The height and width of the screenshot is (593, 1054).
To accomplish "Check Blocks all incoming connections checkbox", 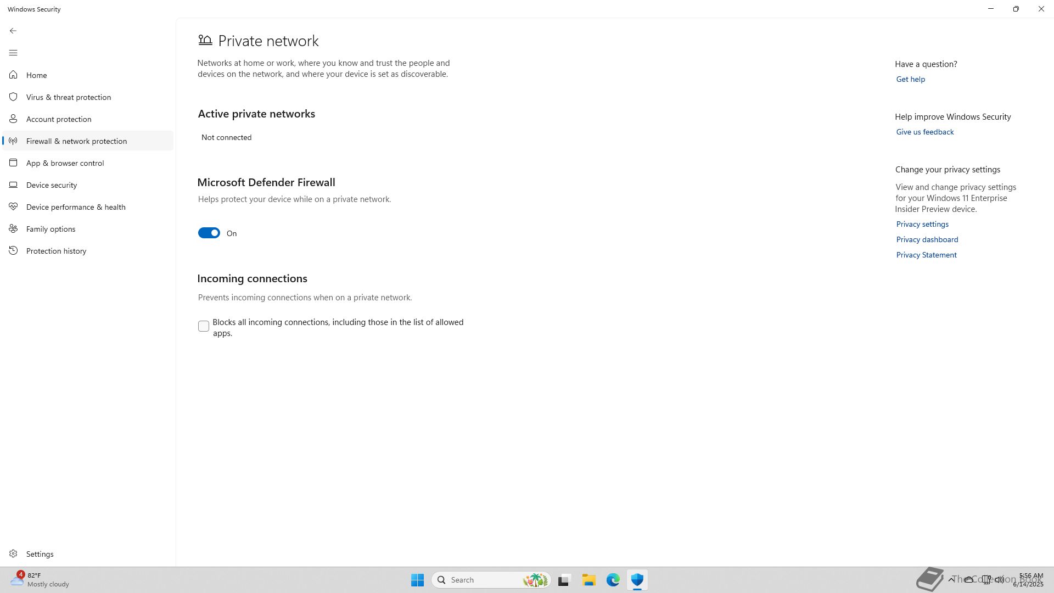I will [204, 326].
